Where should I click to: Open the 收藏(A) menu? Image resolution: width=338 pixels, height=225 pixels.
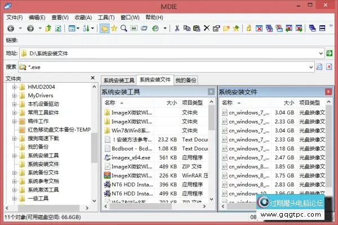[83, 17]
